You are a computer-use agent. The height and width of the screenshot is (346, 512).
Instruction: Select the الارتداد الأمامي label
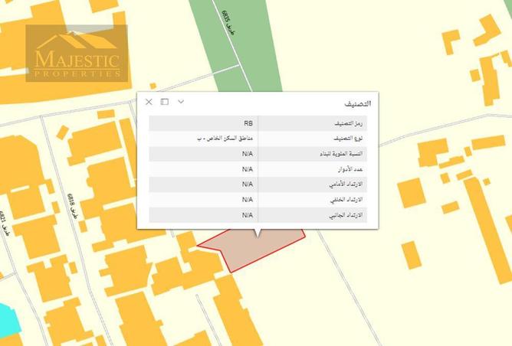(x=346, y=184)
